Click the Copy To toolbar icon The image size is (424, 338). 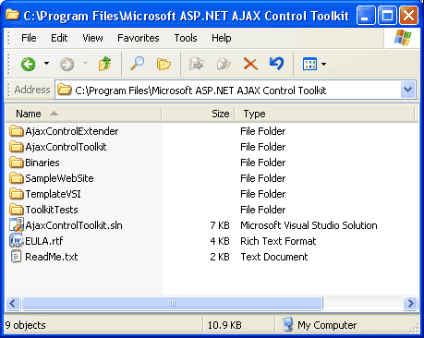coord(224,64)
